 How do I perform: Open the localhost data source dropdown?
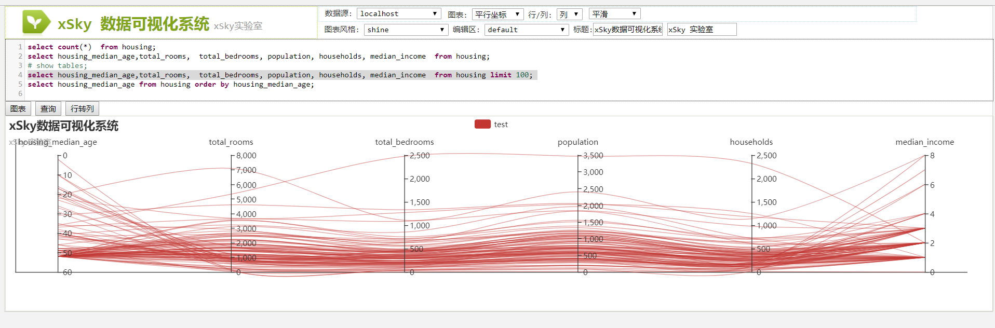(398, 14)
